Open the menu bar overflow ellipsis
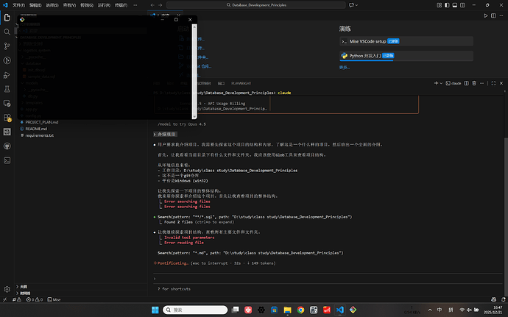508x317 pixels. tap(135, 5)
